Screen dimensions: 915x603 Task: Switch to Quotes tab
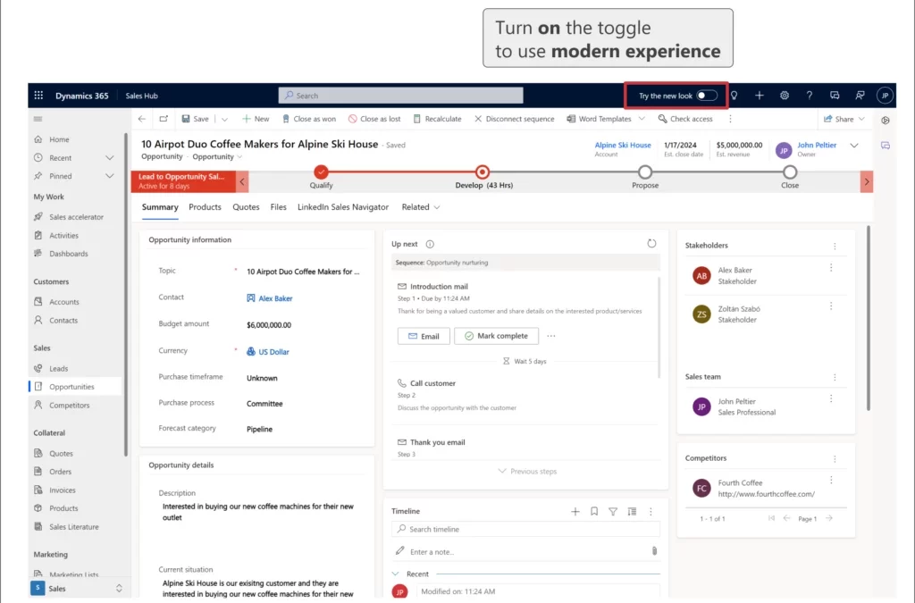[246, 207]
